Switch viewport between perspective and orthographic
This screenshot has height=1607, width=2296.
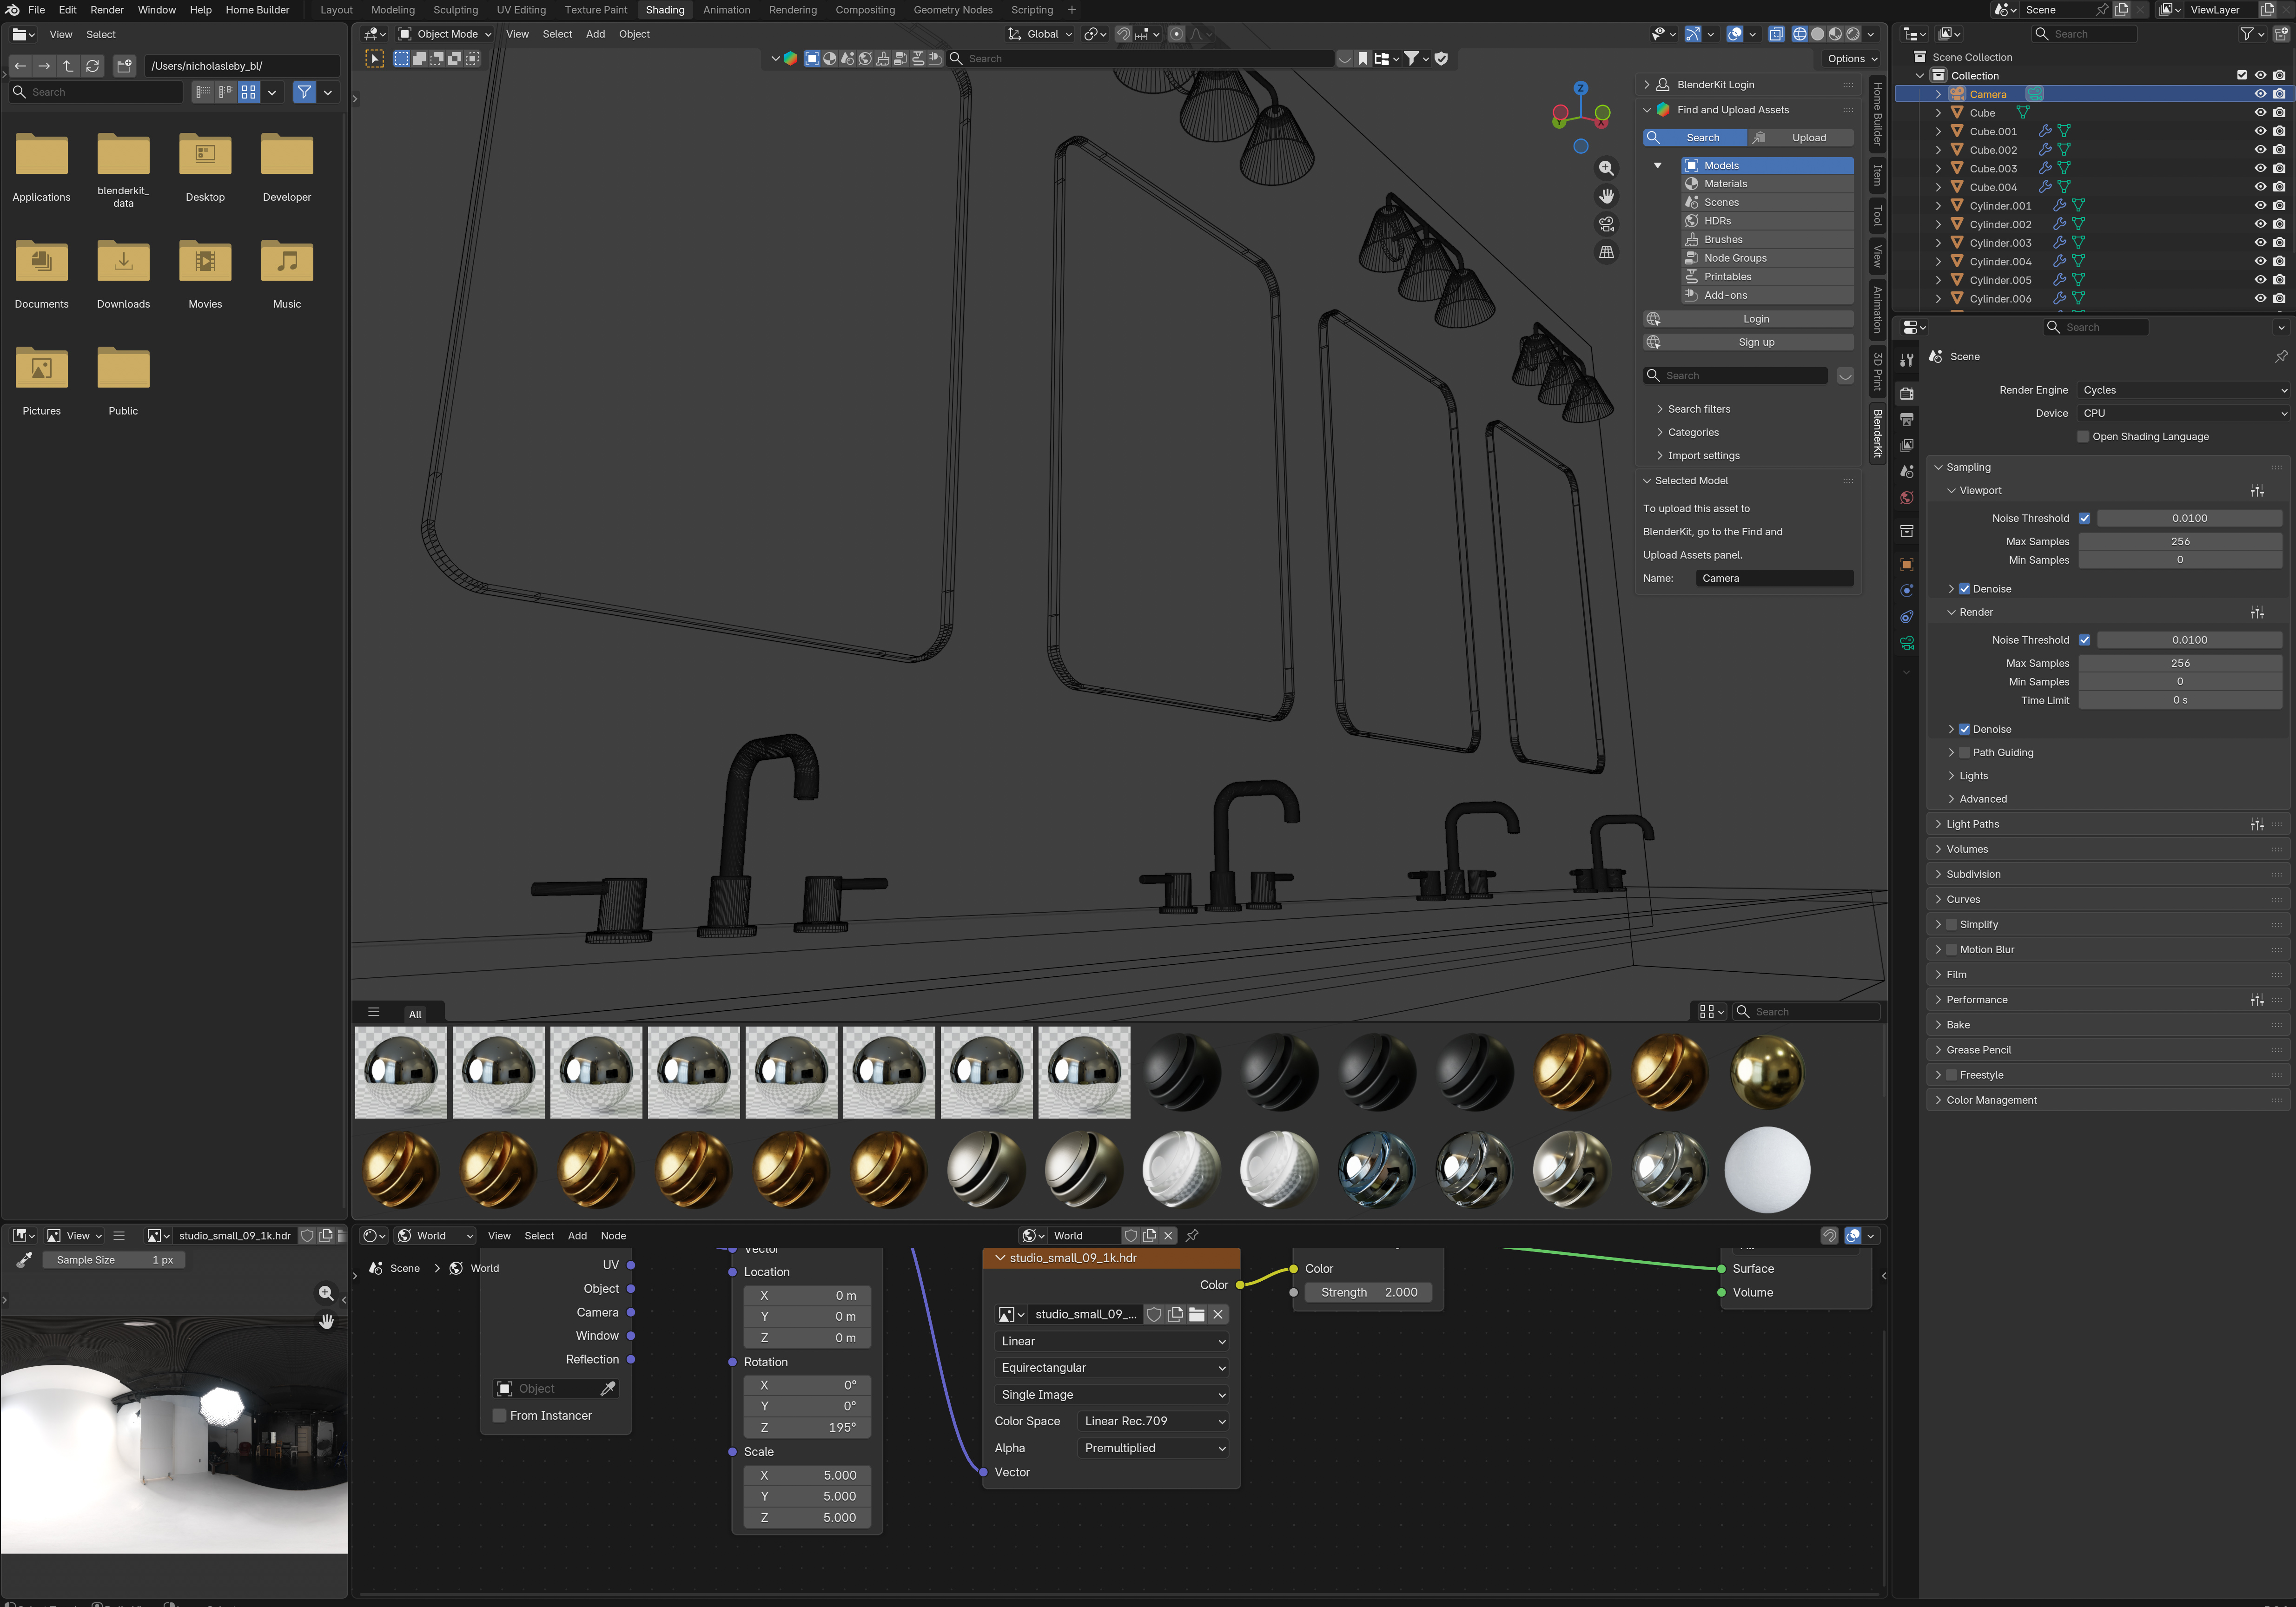(1606, 252)
